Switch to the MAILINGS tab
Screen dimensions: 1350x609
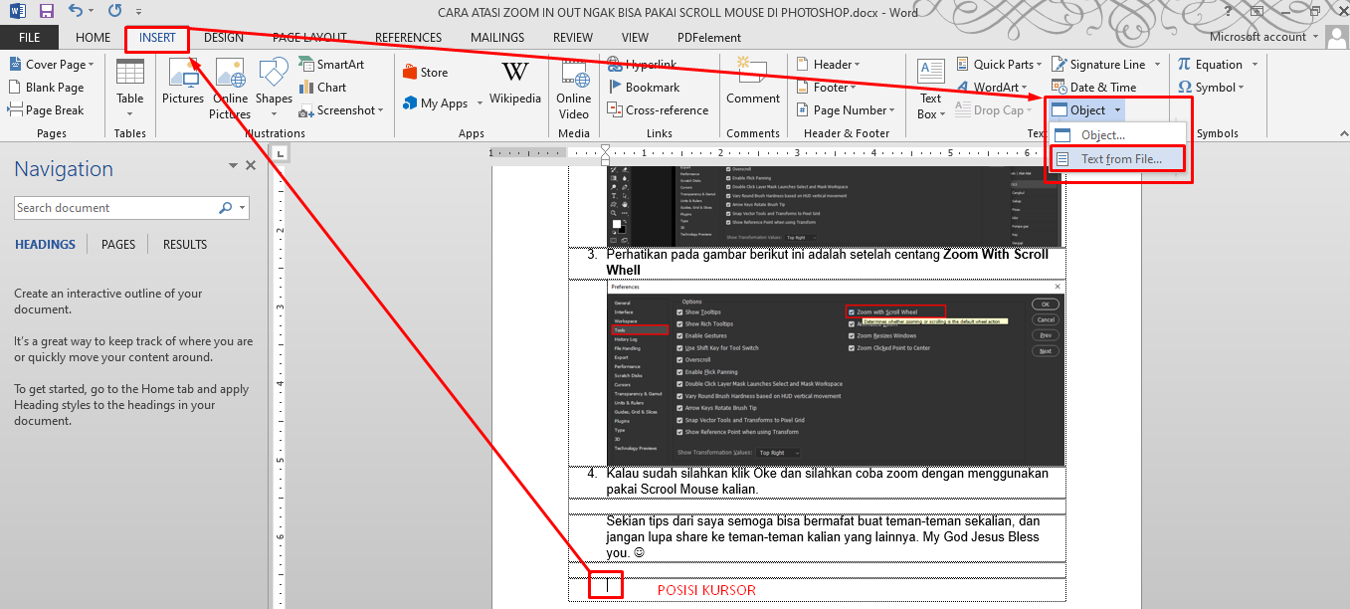click(497, 38)
